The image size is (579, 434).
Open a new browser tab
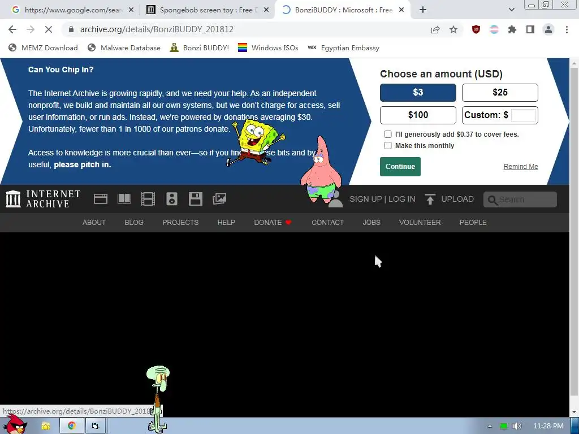(423, 10)
